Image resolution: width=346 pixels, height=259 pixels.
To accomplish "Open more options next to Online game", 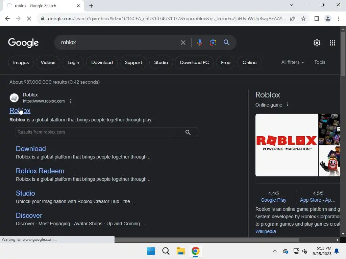I will tap(287, 105).
